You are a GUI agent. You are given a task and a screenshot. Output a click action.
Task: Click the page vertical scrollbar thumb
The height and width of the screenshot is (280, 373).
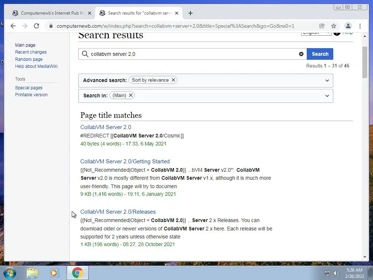pyautogui.click(x=365, y=62)
